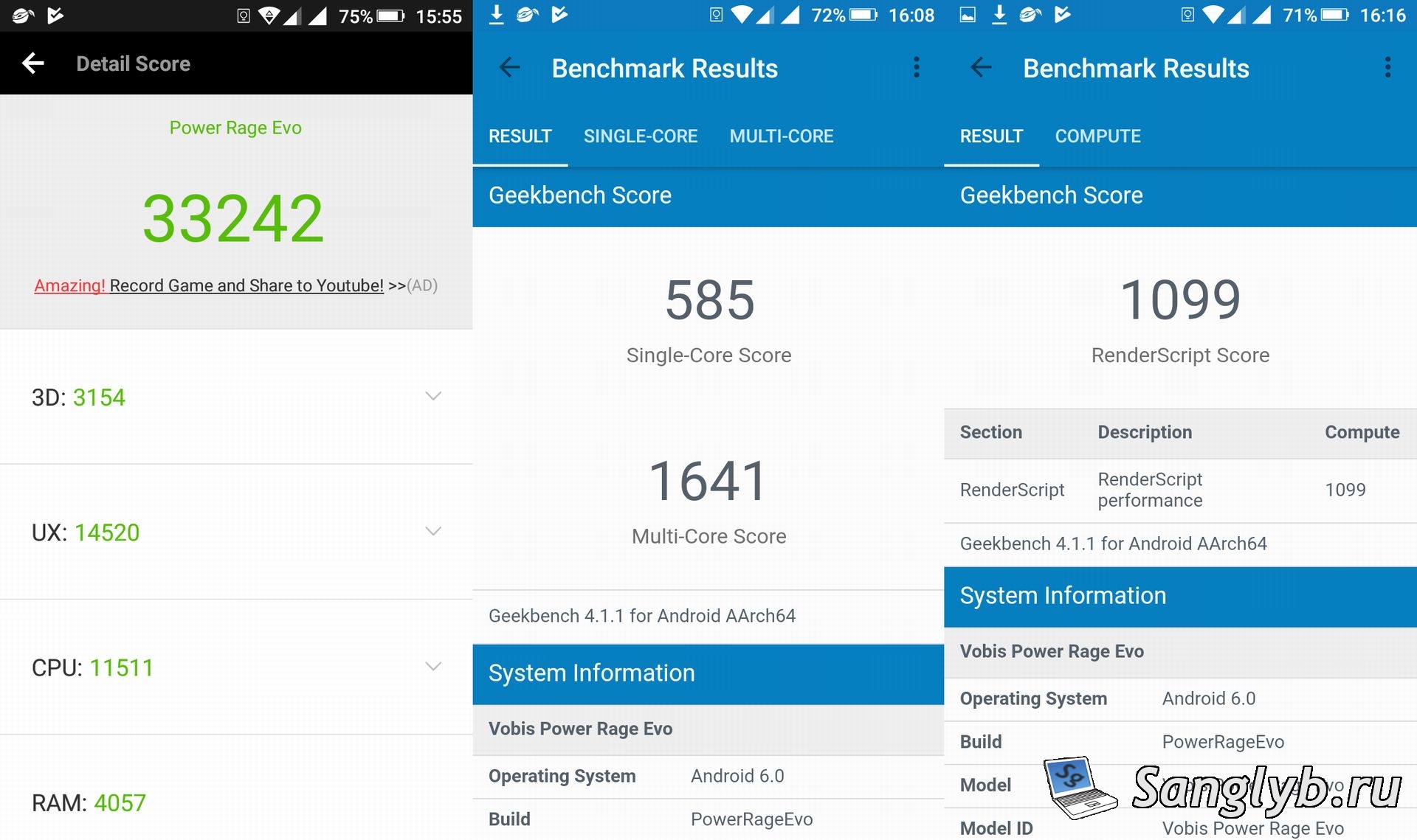The image size is (1417, 840).
Task: Open Record Game and Share to Youtube ad
Action: tap(236, 285)
